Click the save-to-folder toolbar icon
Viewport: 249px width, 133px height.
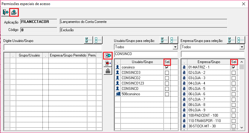point(14,12)
